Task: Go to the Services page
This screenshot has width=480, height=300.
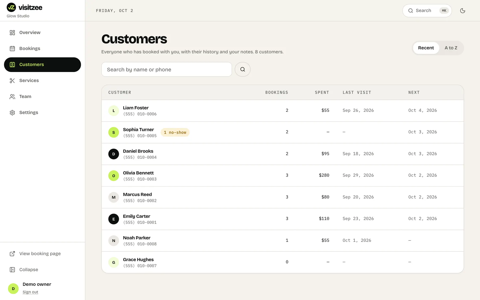Action: click(x=42, y=81)
